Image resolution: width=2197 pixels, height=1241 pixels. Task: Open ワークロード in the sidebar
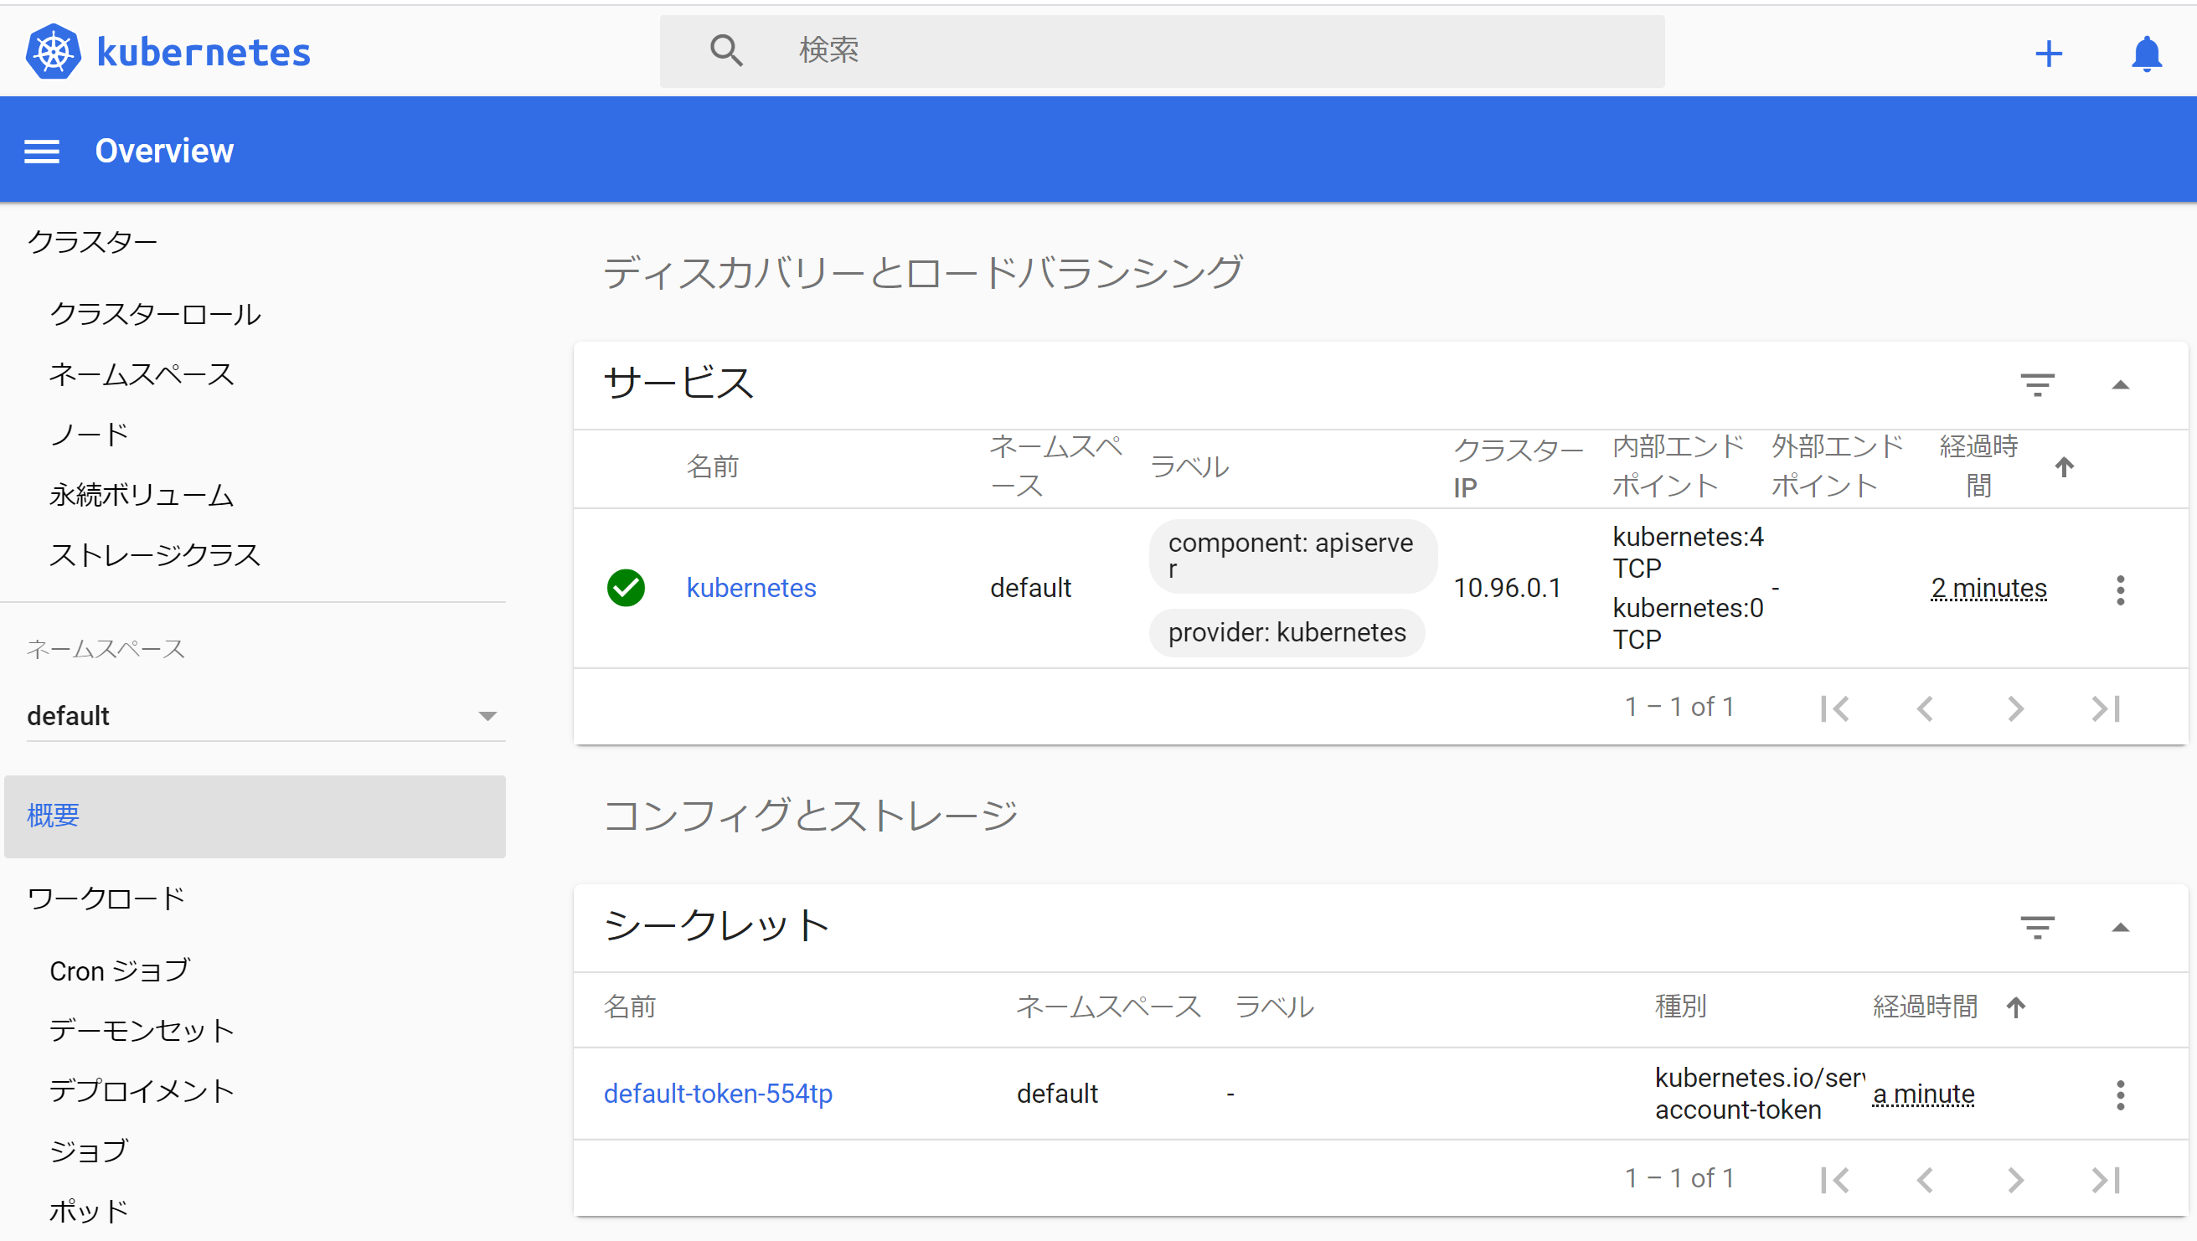pos(106,898)
